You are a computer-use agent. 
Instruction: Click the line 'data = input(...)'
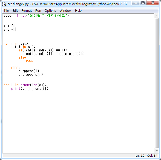click(x=36, y=16)
